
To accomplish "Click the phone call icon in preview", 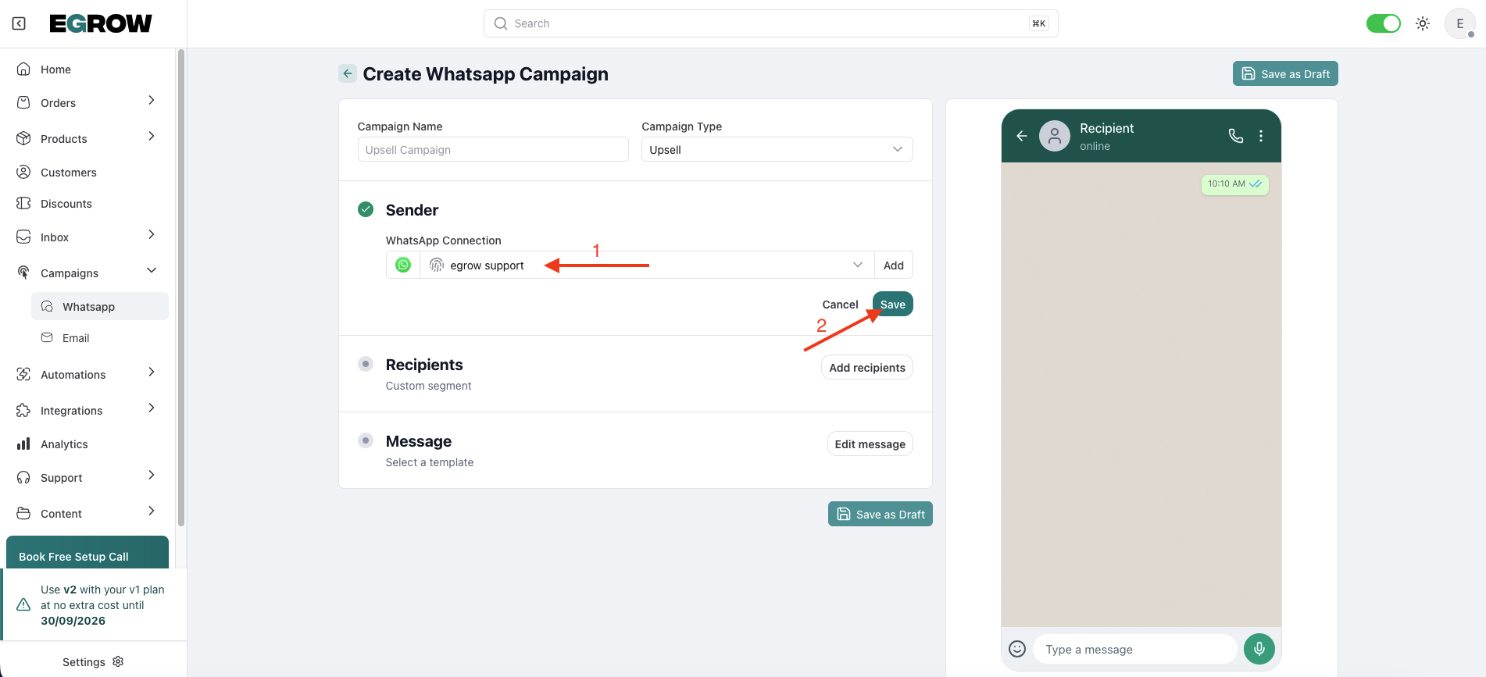I will (1235, 136).
